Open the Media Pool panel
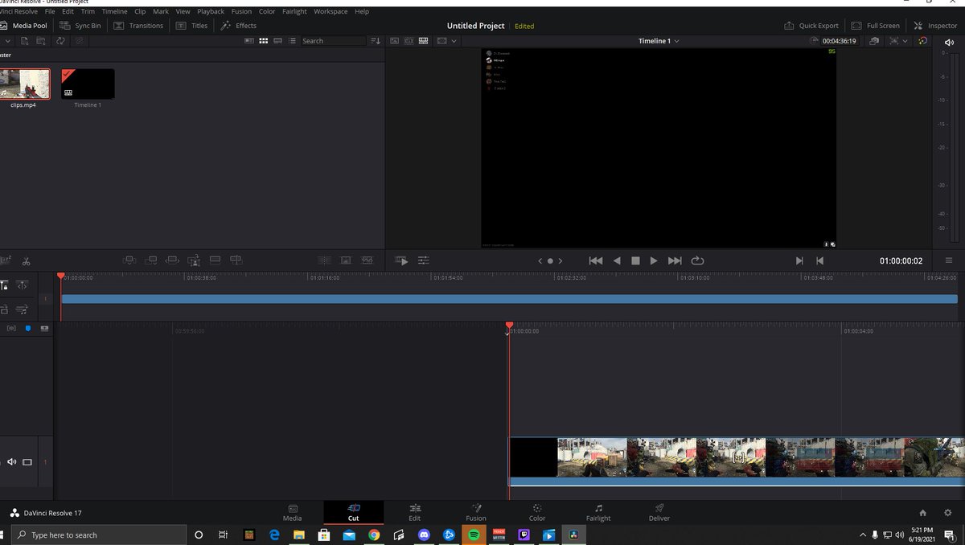 coord(24,26)
